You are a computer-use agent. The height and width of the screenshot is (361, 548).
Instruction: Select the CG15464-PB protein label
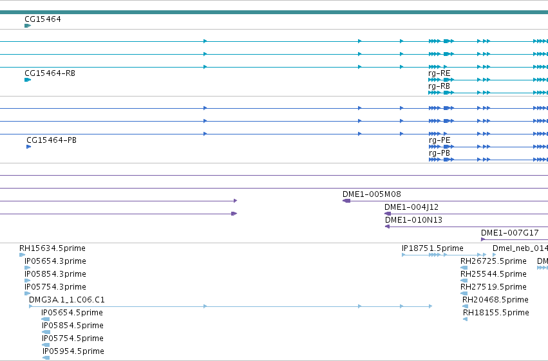52,140
